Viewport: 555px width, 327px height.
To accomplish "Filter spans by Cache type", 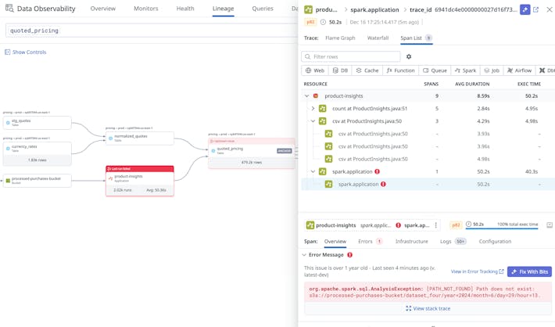I will point(367,70).
